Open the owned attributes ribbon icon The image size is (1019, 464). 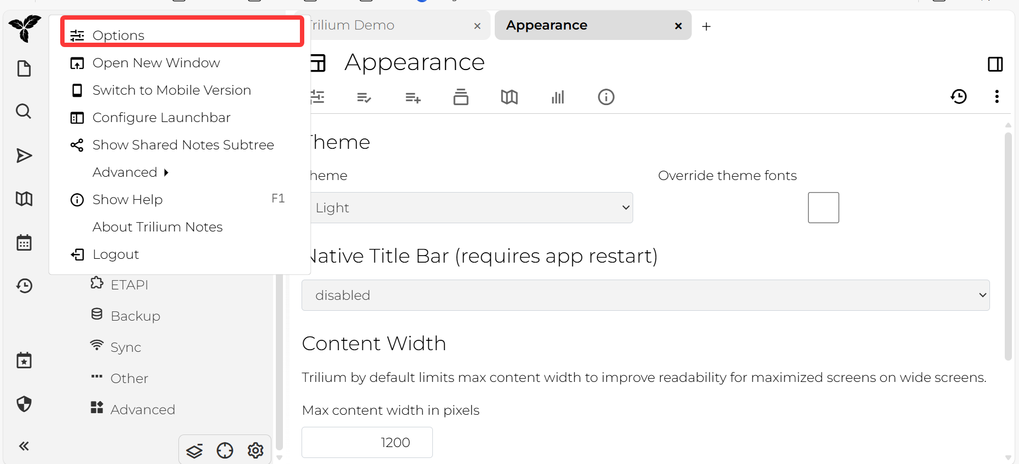click(364, 97)
